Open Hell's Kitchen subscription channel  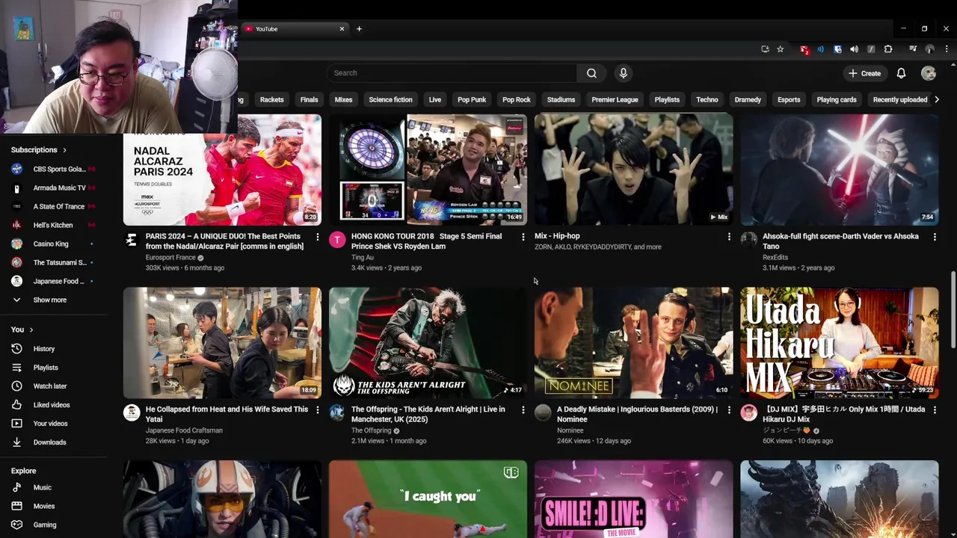click(x=54, y=225)
